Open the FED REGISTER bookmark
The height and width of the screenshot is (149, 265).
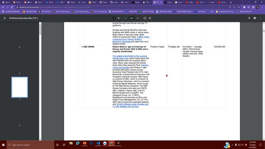pos(29,12)
